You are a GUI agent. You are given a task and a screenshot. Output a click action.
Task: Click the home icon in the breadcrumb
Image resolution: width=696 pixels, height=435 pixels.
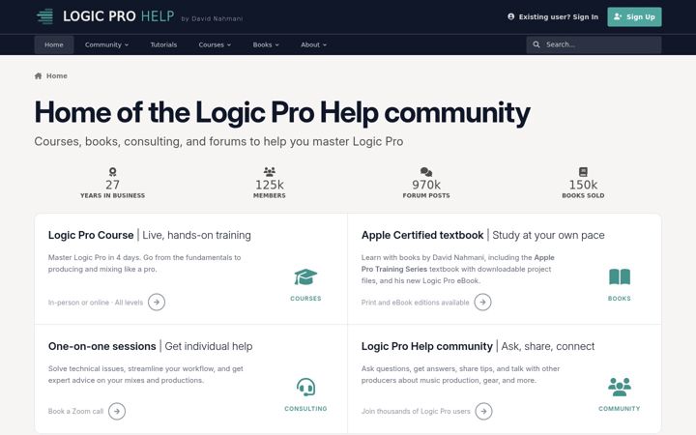(x=38, y=76)
